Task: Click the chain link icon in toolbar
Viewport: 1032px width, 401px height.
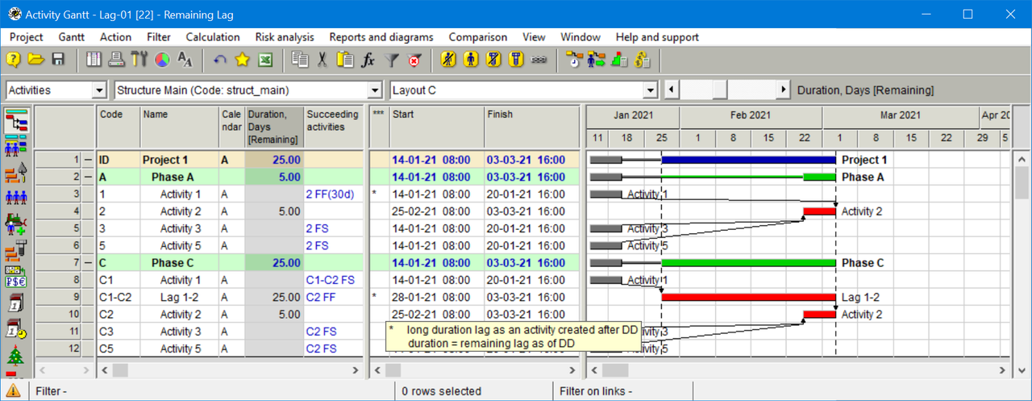Action: (539, 60)
